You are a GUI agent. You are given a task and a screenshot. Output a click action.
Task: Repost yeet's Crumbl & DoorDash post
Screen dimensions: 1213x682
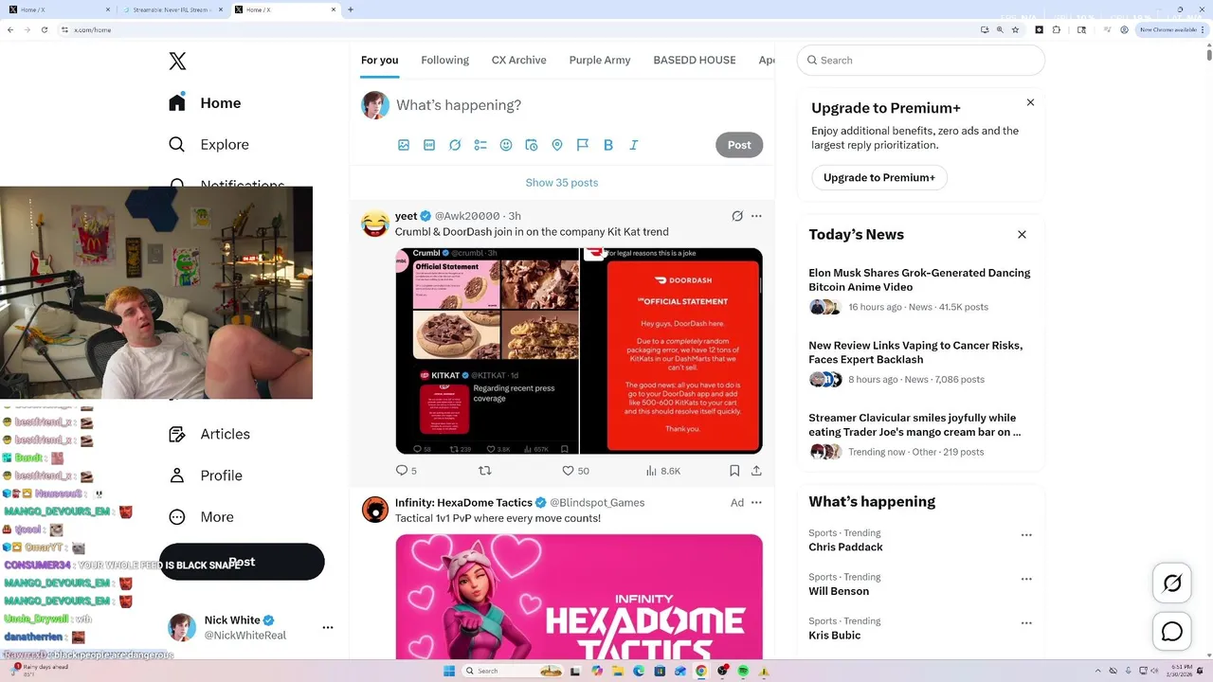(x=485, y=471)
